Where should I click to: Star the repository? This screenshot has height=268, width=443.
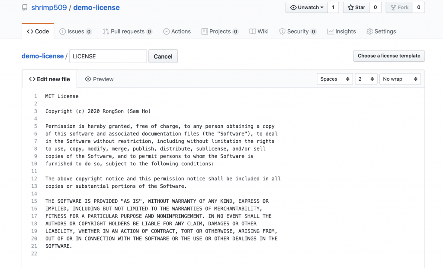point(356,7)
